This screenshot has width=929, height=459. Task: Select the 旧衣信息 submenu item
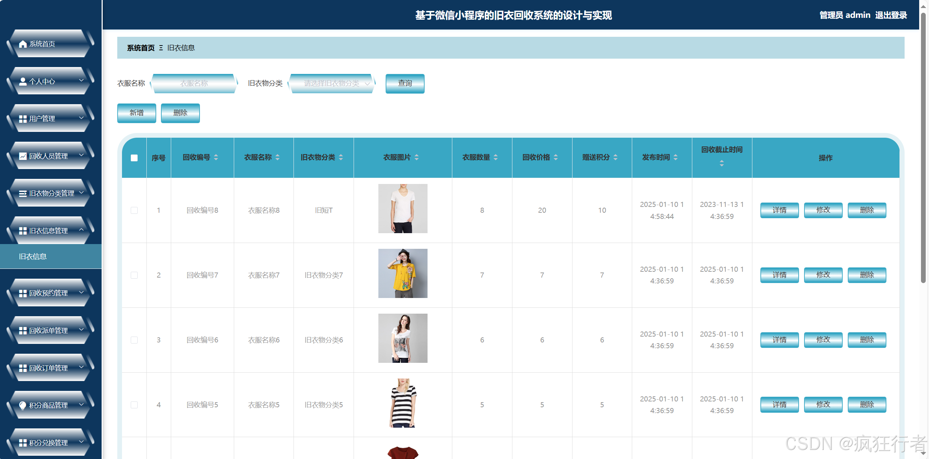pos(33,257)
